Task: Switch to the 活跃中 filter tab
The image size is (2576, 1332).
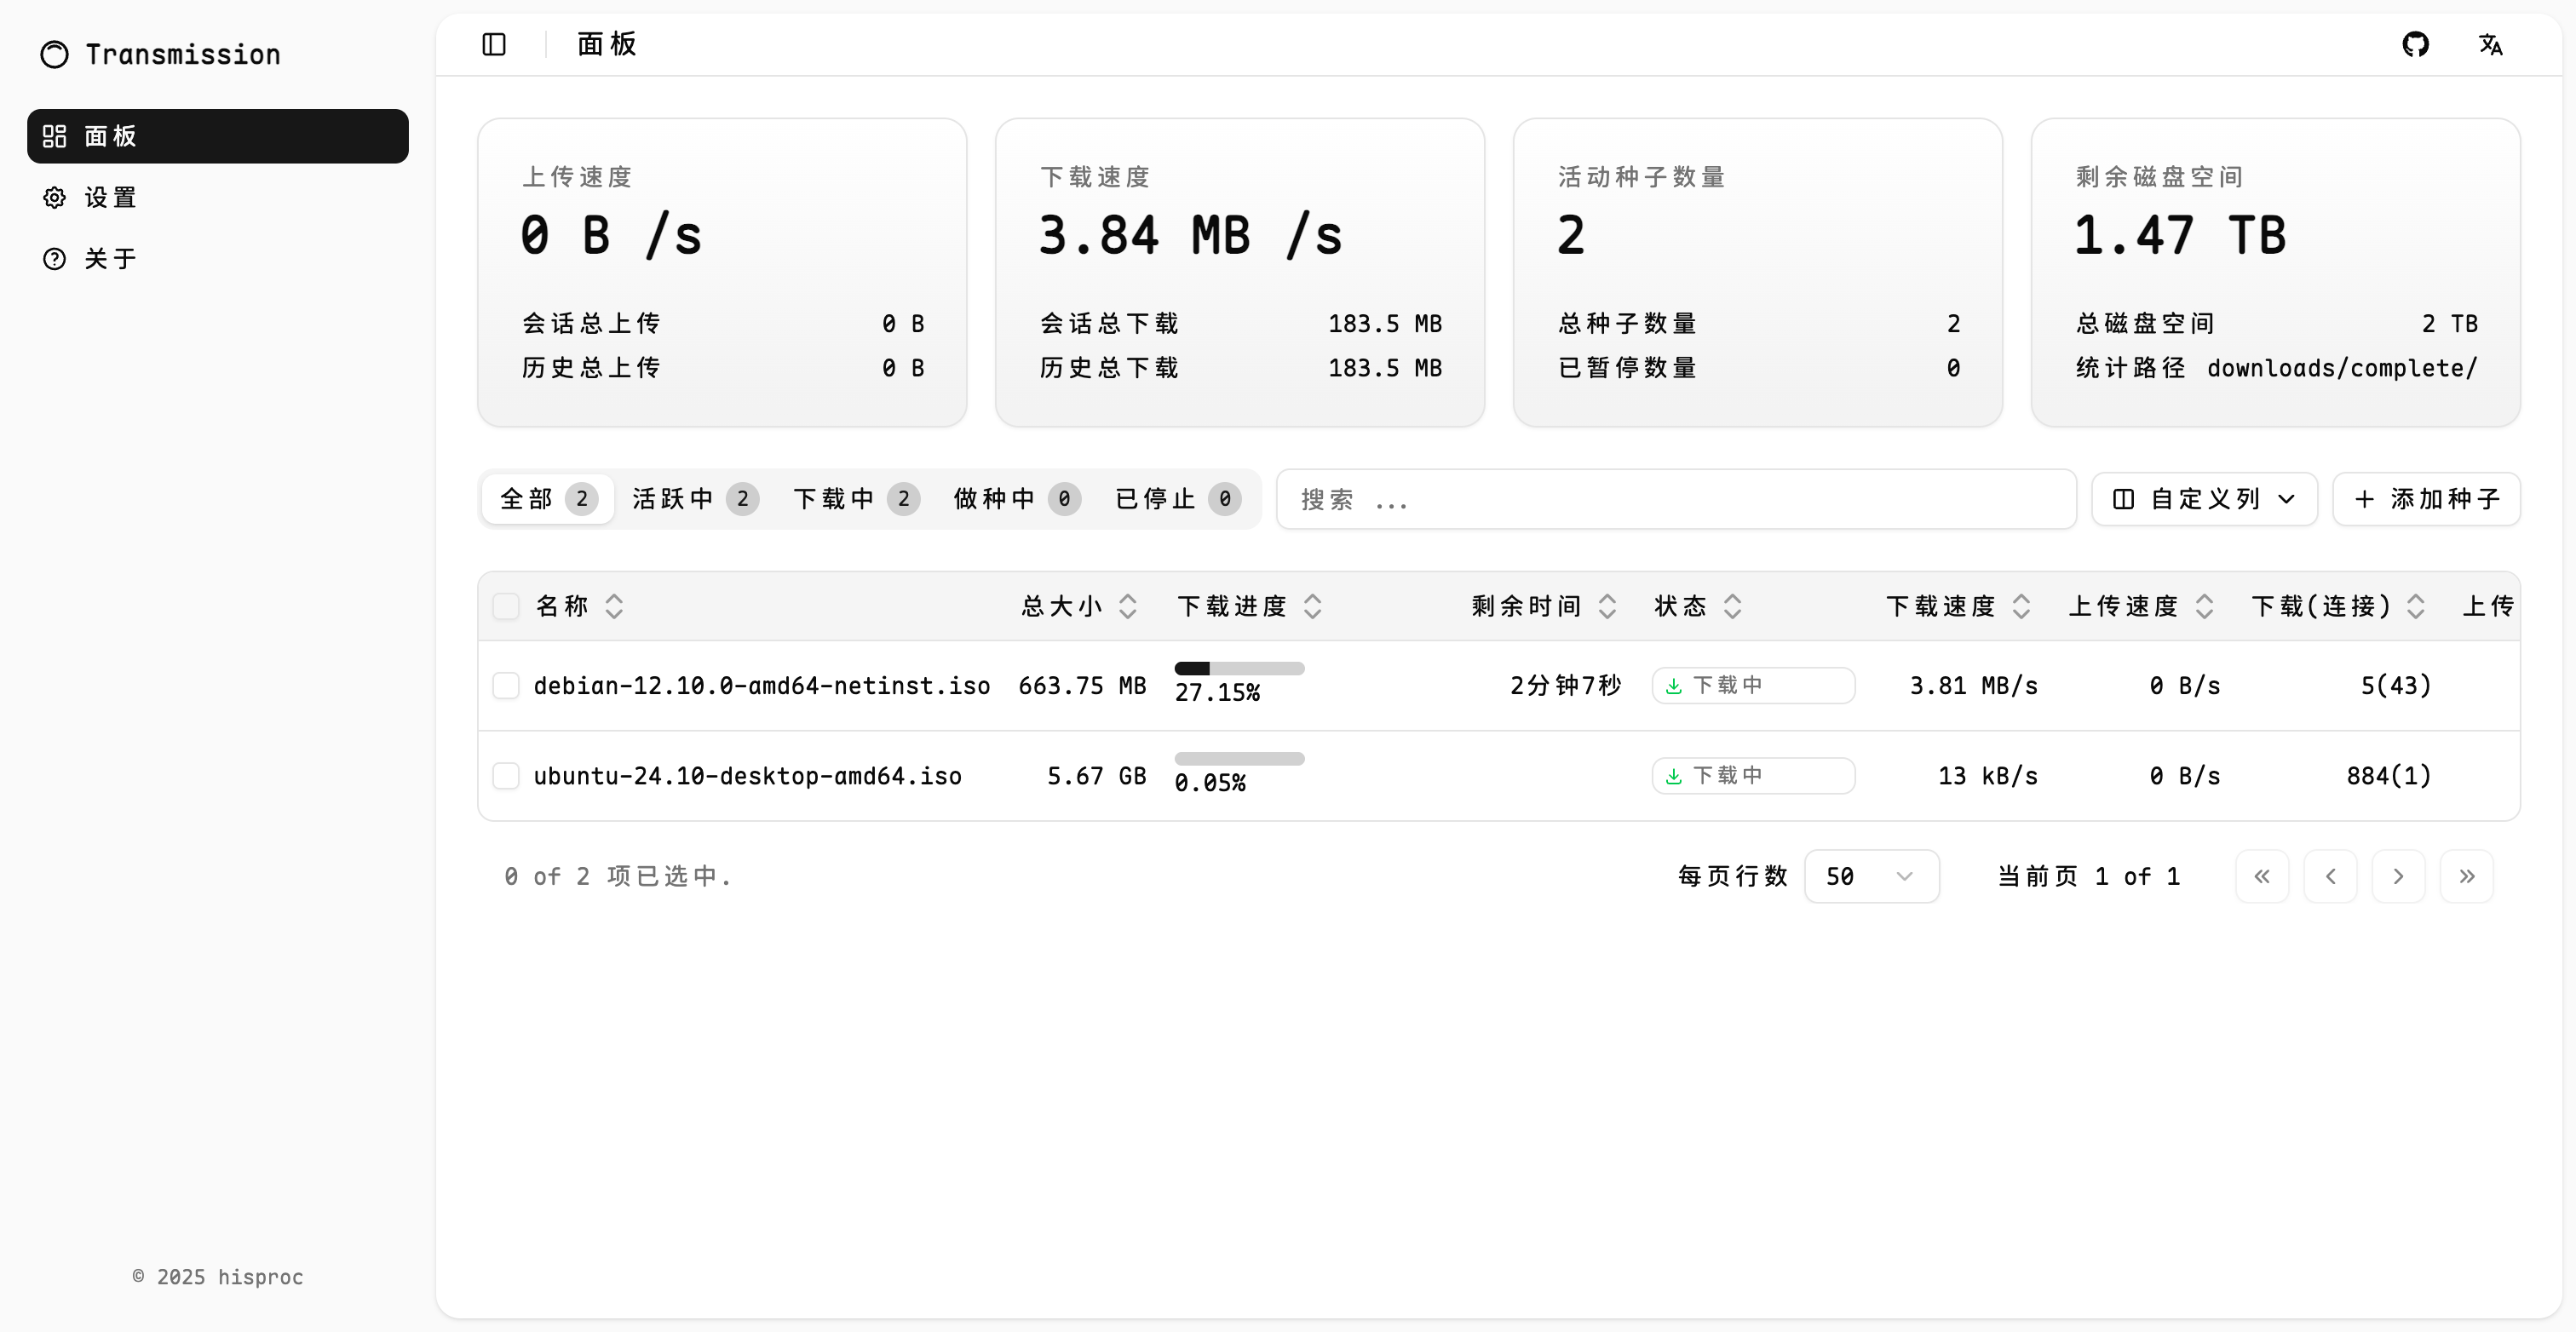Action: click(x=694, y=499)
